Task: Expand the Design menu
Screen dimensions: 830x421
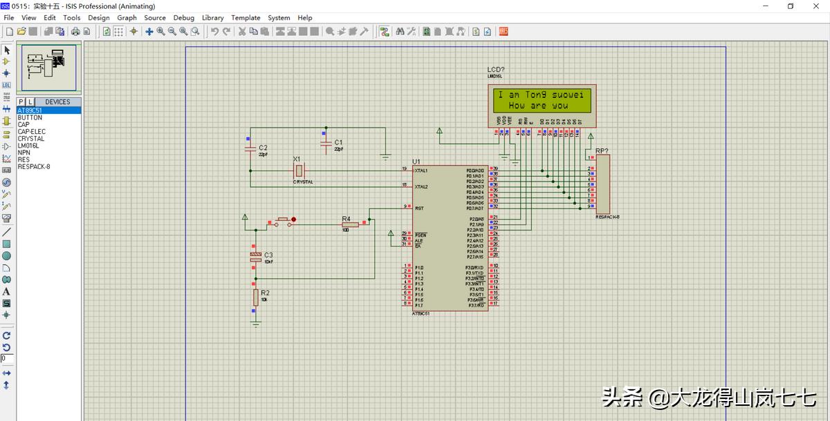Action: pyautogui.click(x=99, y=18)
